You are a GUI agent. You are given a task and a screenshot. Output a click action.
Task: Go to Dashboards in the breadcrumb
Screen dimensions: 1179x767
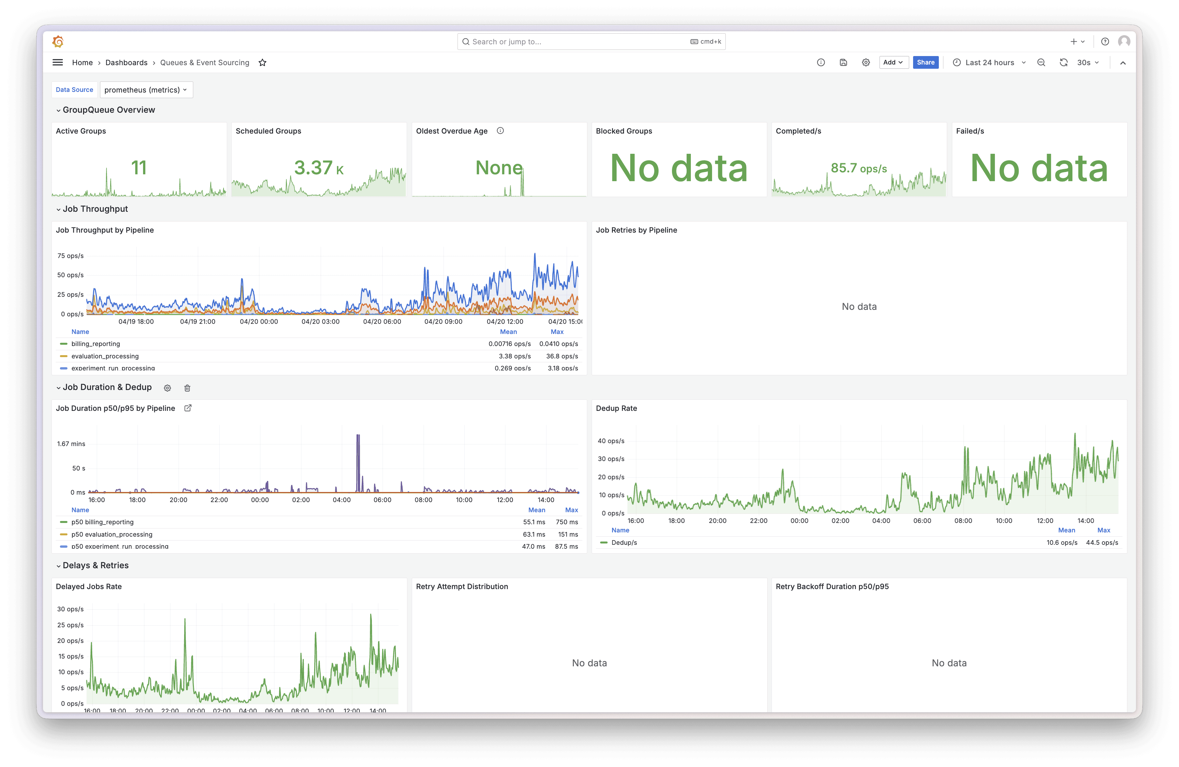[126, 62]
